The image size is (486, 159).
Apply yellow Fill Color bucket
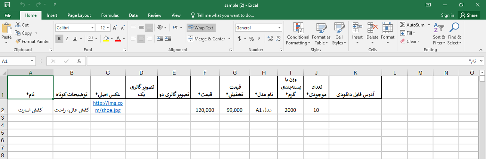106,39
